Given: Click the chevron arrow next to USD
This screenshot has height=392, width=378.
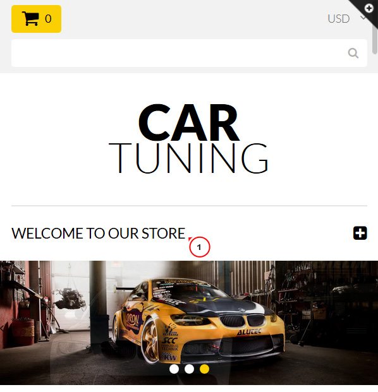Looking at the screenshot, I should tap(363, 18).
